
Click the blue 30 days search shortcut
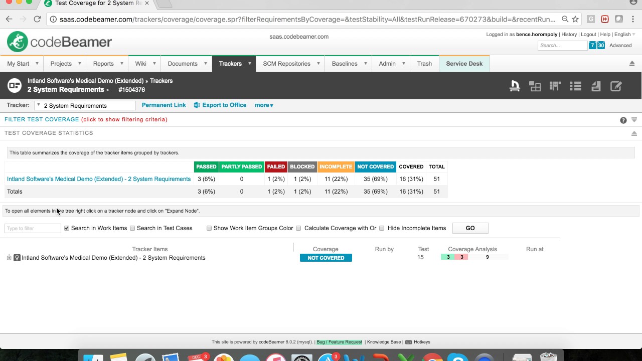click(601, 45)
